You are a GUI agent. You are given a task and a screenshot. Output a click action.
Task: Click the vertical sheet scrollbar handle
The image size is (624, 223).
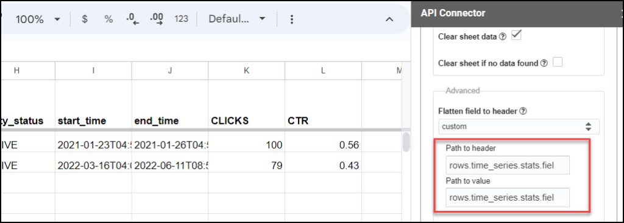(406, 142)
